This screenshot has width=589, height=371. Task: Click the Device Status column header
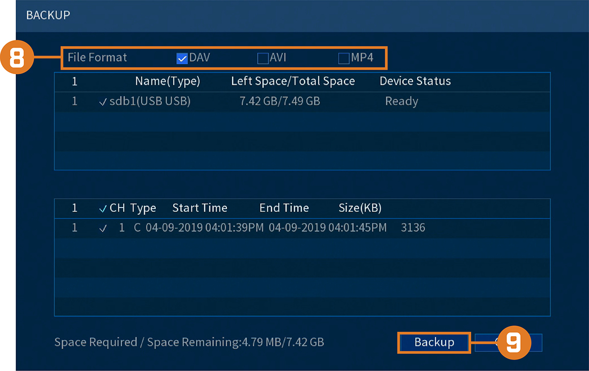click(x=415, y=81)
